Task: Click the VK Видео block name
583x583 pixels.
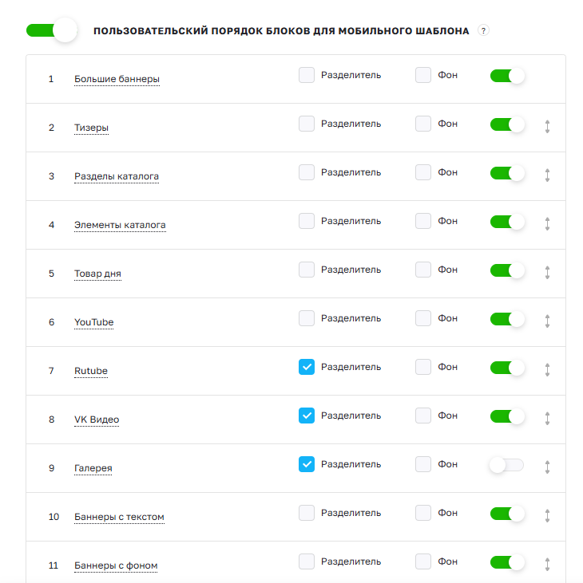Action: click(97, 420)
